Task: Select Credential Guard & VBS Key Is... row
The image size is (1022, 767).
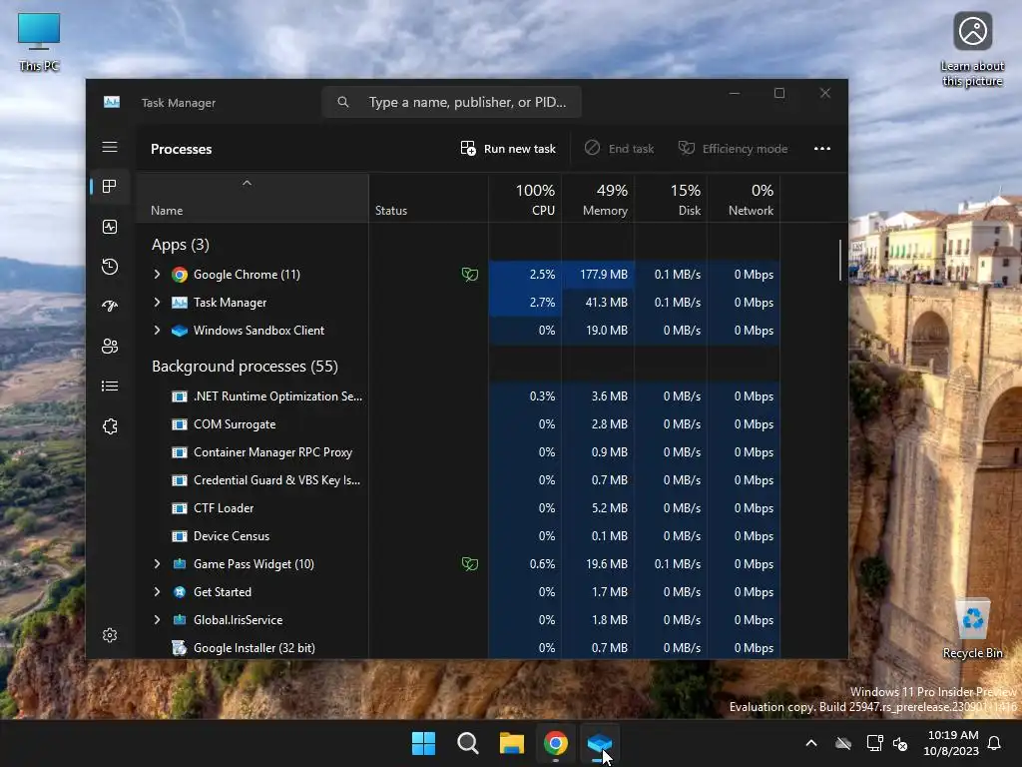Action: (457, 480)
